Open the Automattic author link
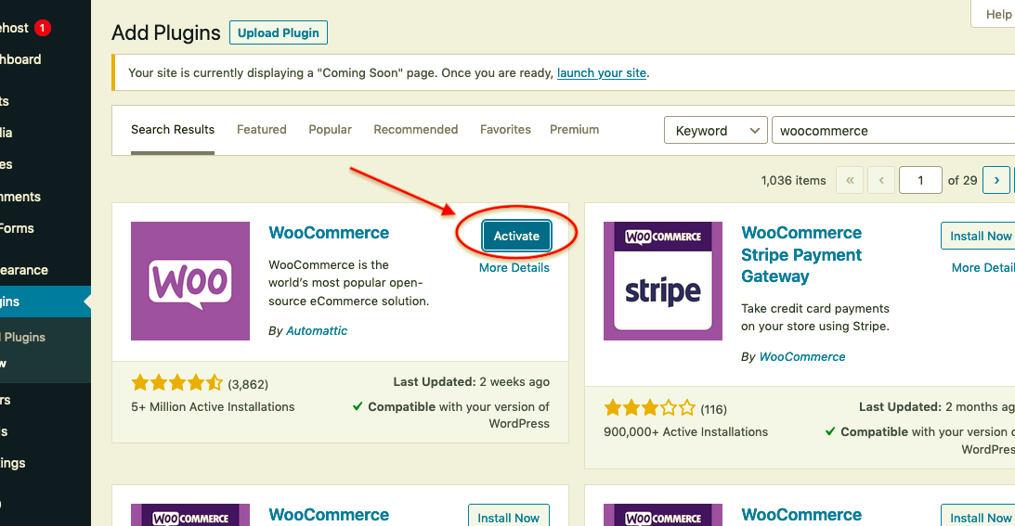 317,330
